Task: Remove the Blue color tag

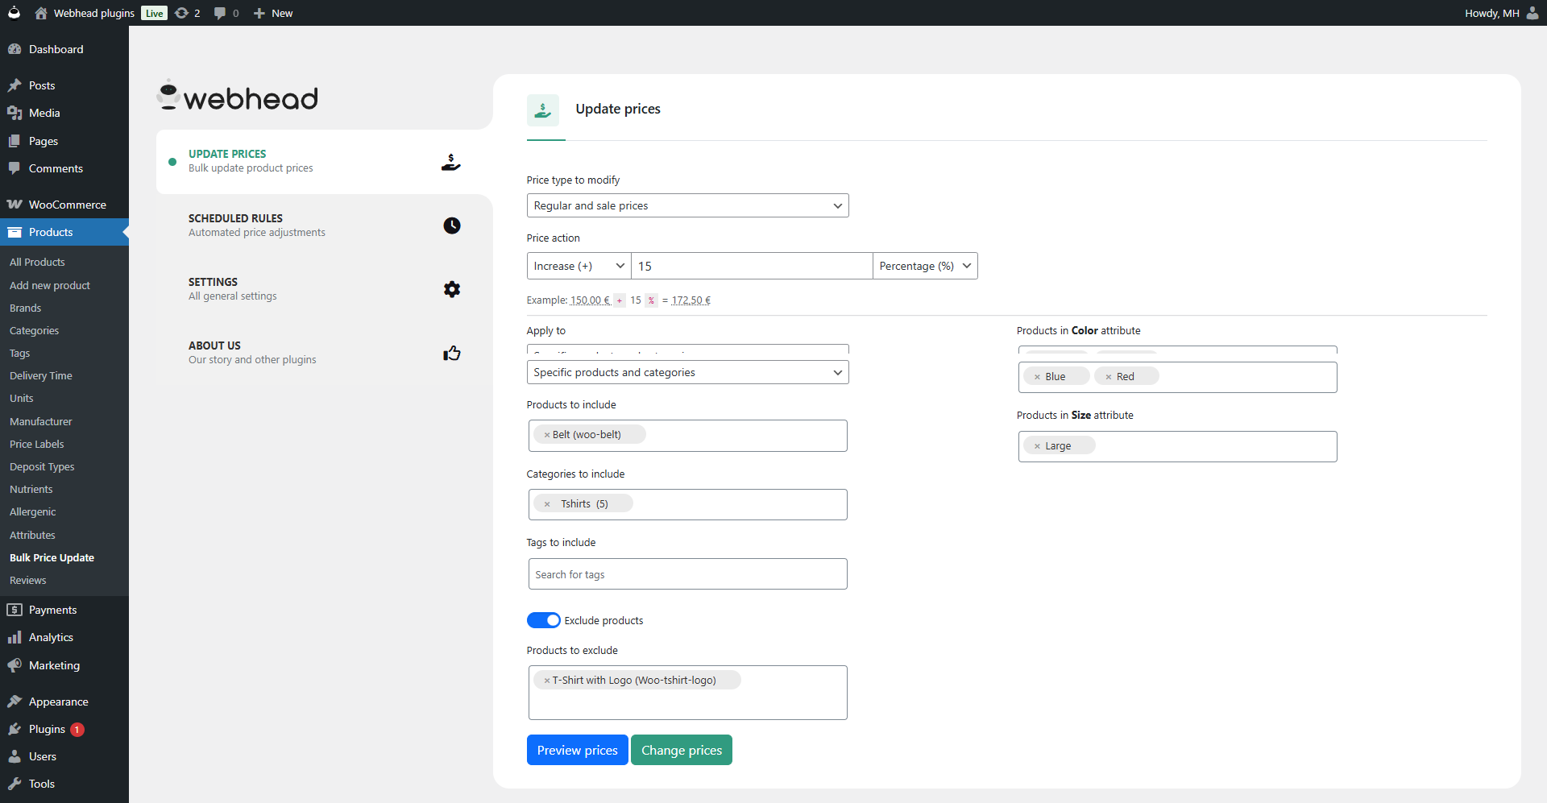Action: 1037,377
